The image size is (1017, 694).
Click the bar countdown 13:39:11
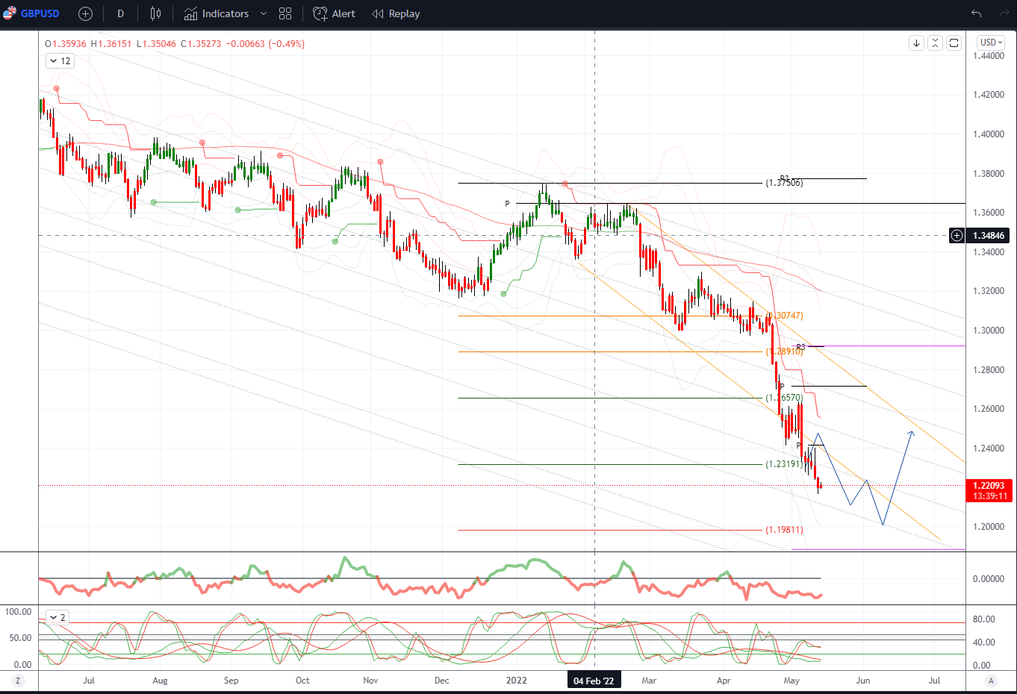(x=989, y=496)
